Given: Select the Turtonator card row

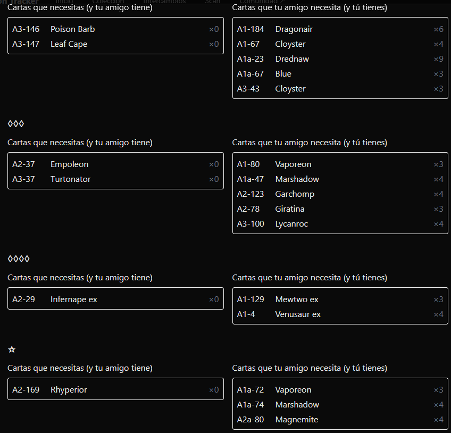Looking at the screenshot, I should (x=115, y=179).
